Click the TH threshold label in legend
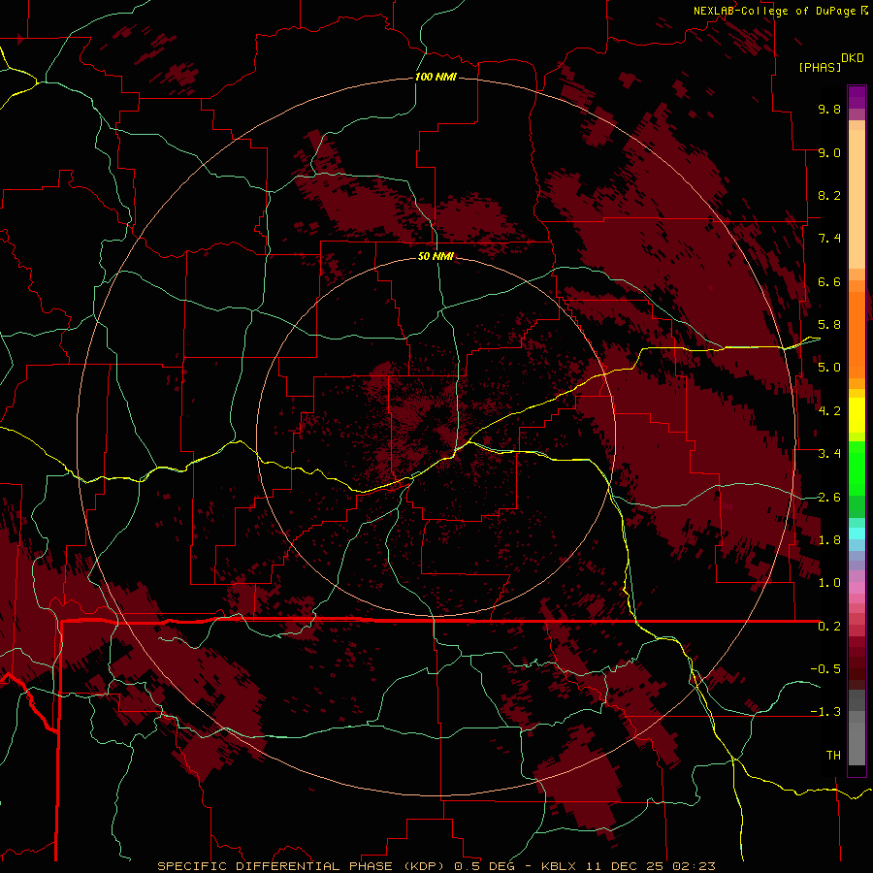This screenshot has width=873, height=873. pos(833,756)
